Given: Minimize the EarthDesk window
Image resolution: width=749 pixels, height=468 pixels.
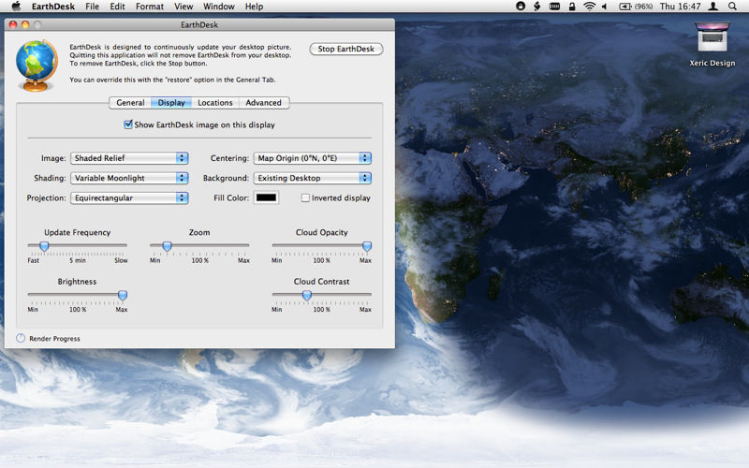Looking at the screenshot, I should 25,25.
